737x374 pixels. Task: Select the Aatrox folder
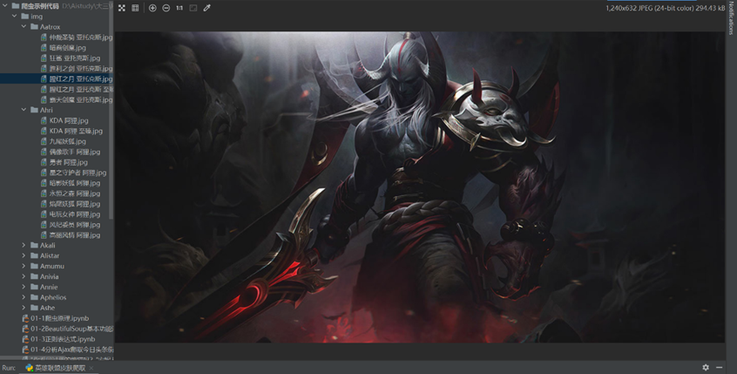pyautogui.click(x=45, y=27)
